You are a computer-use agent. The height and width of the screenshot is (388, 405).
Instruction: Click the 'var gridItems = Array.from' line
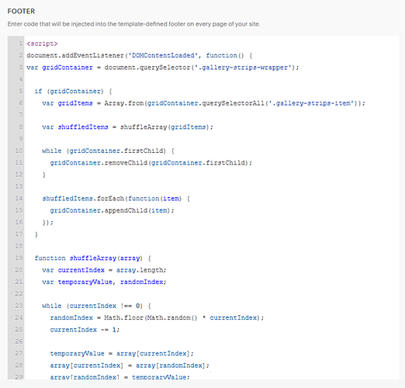pyautogui.click(x=203, y=103)
